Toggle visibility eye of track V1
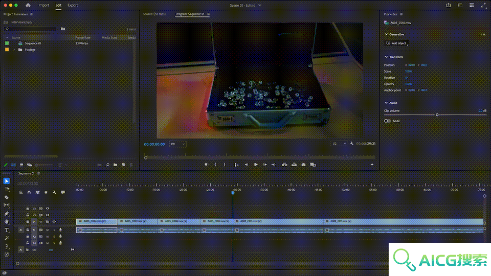Image resolution: width=491 pixels, height=276 pixels. click(x=54, y=221)
